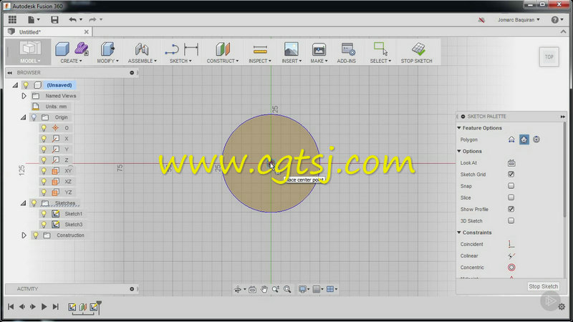Collapse the Constraints section
This screenshot has width=573, height=322.
click(x=459, y=233)
